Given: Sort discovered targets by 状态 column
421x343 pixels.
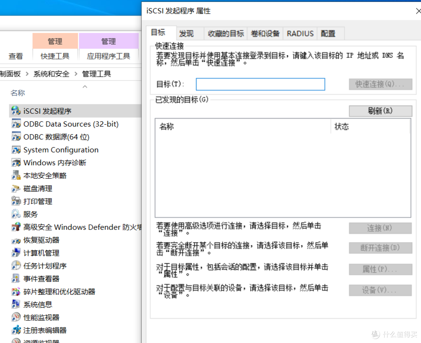Looking at the screenshot, I should click(x=370, y=126).
